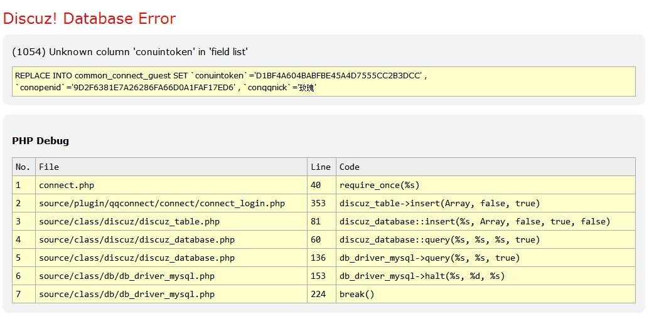Click the 'No.' column header
This screenshot has width=654, height=319.
click(24, 167)
